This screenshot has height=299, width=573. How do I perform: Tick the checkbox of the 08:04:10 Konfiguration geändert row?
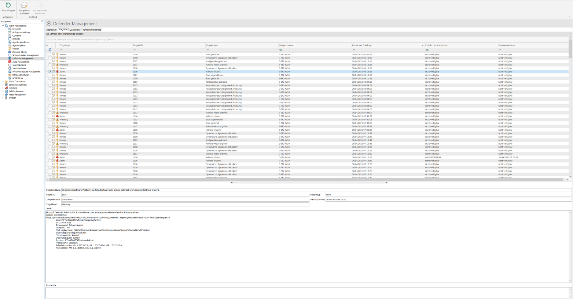point(50,82)
